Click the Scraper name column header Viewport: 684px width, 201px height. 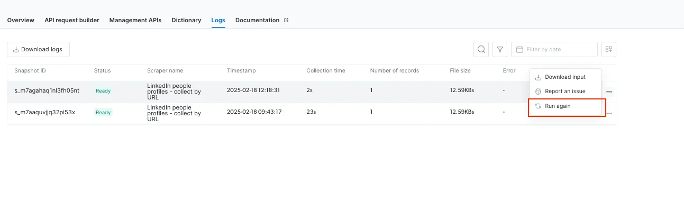click(x=165, y=71)
